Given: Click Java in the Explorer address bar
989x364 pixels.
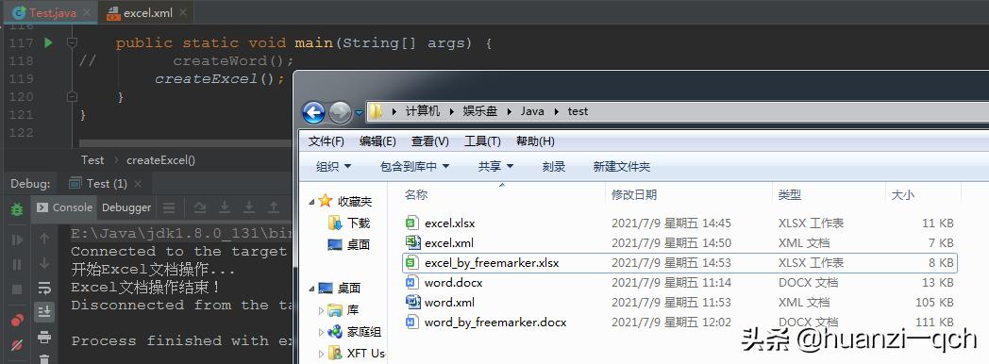Looking at the screenshot, I should click(532, 111).
